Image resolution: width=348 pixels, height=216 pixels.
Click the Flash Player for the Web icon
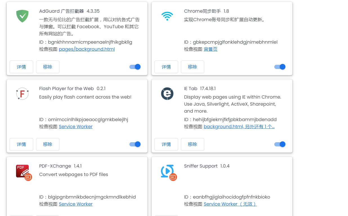[23, 93]
